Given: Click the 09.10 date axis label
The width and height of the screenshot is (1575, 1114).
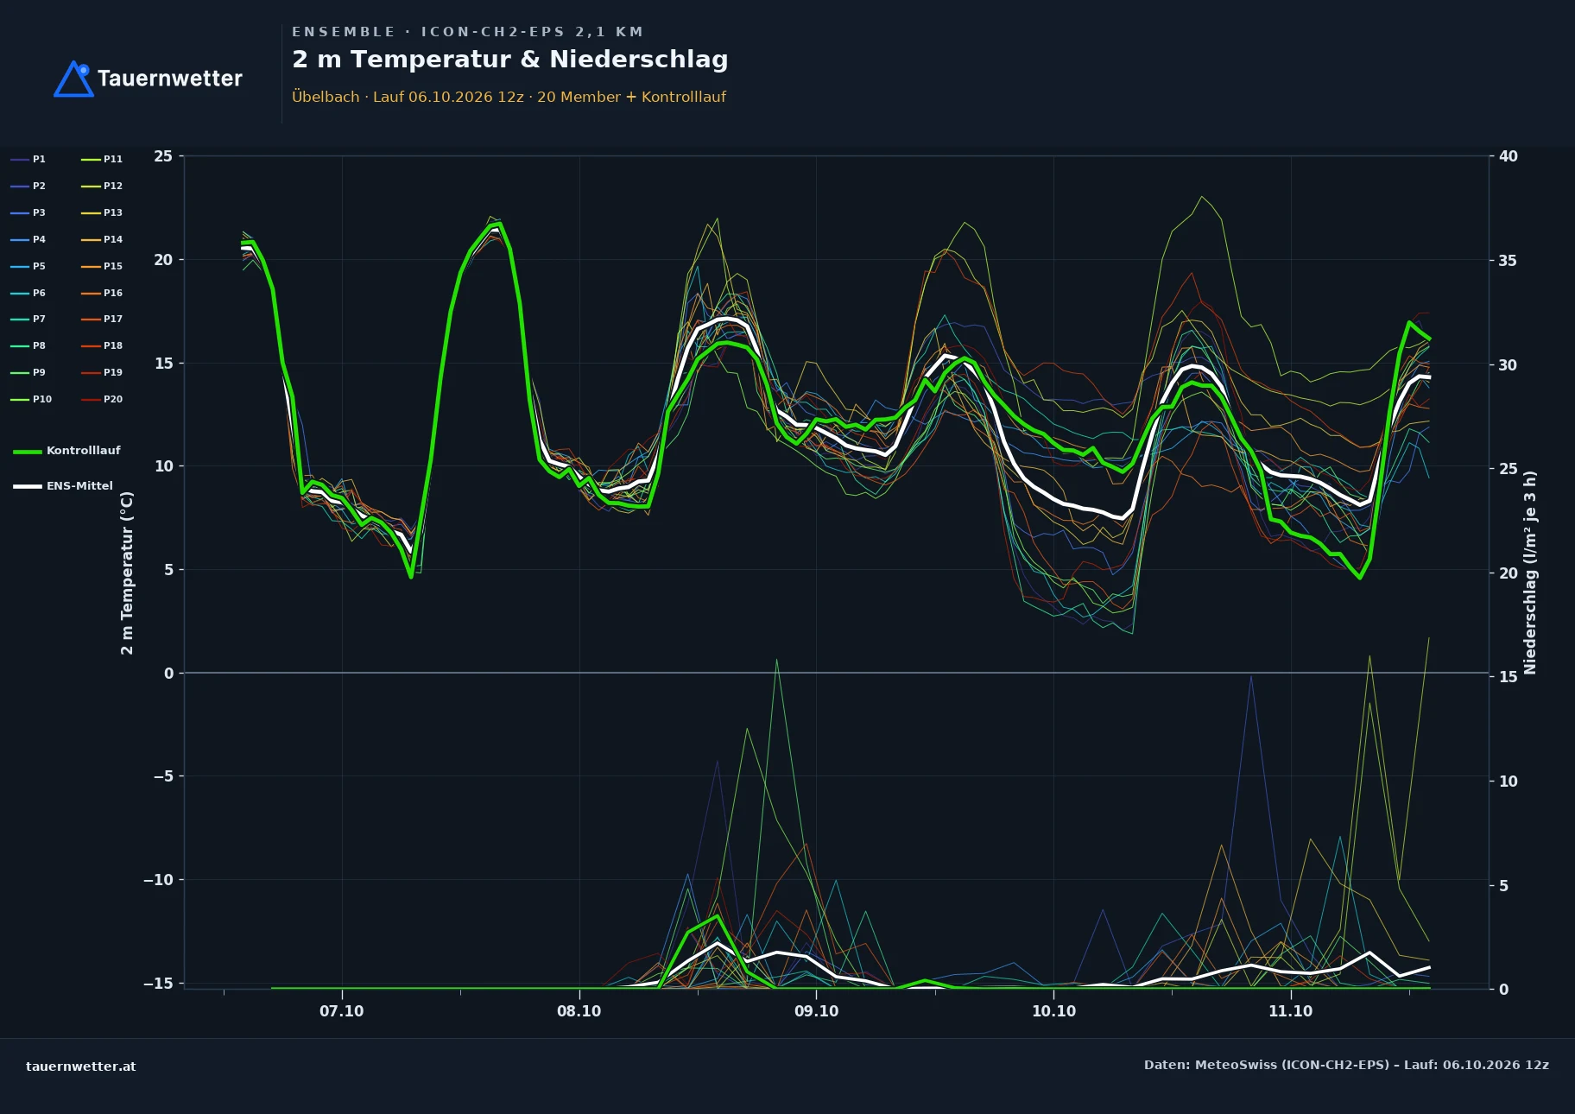Looking at the screenshot, I should 817,1011.
